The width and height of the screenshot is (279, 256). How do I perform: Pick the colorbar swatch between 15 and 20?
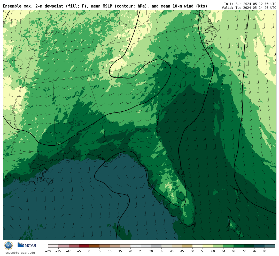[x=126, y=246]
